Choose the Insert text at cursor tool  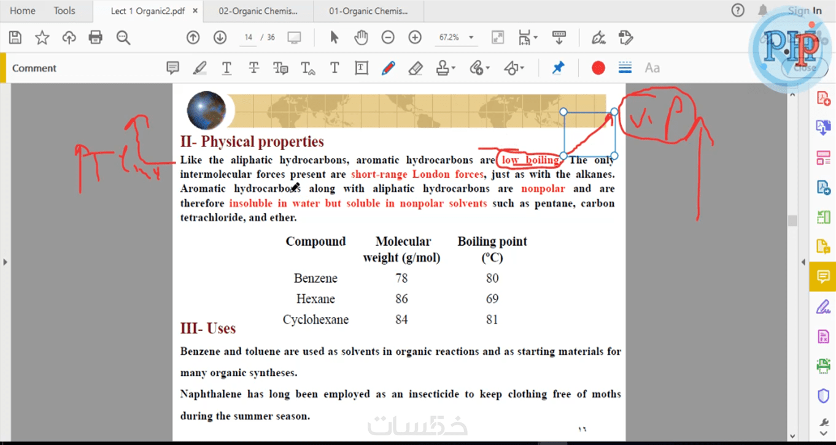pos(308,68)
